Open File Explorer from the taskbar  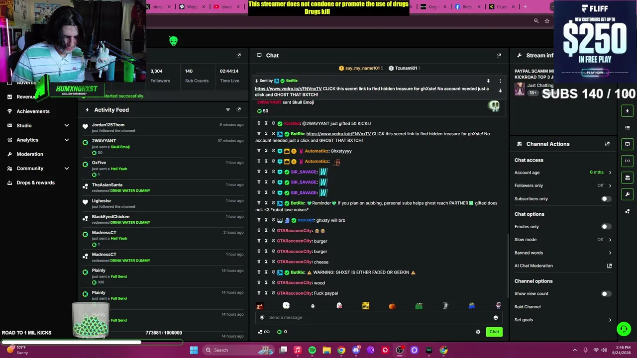pos(326,350)
